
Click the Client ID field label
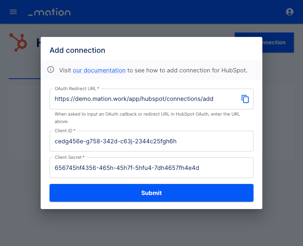point(65,131)
